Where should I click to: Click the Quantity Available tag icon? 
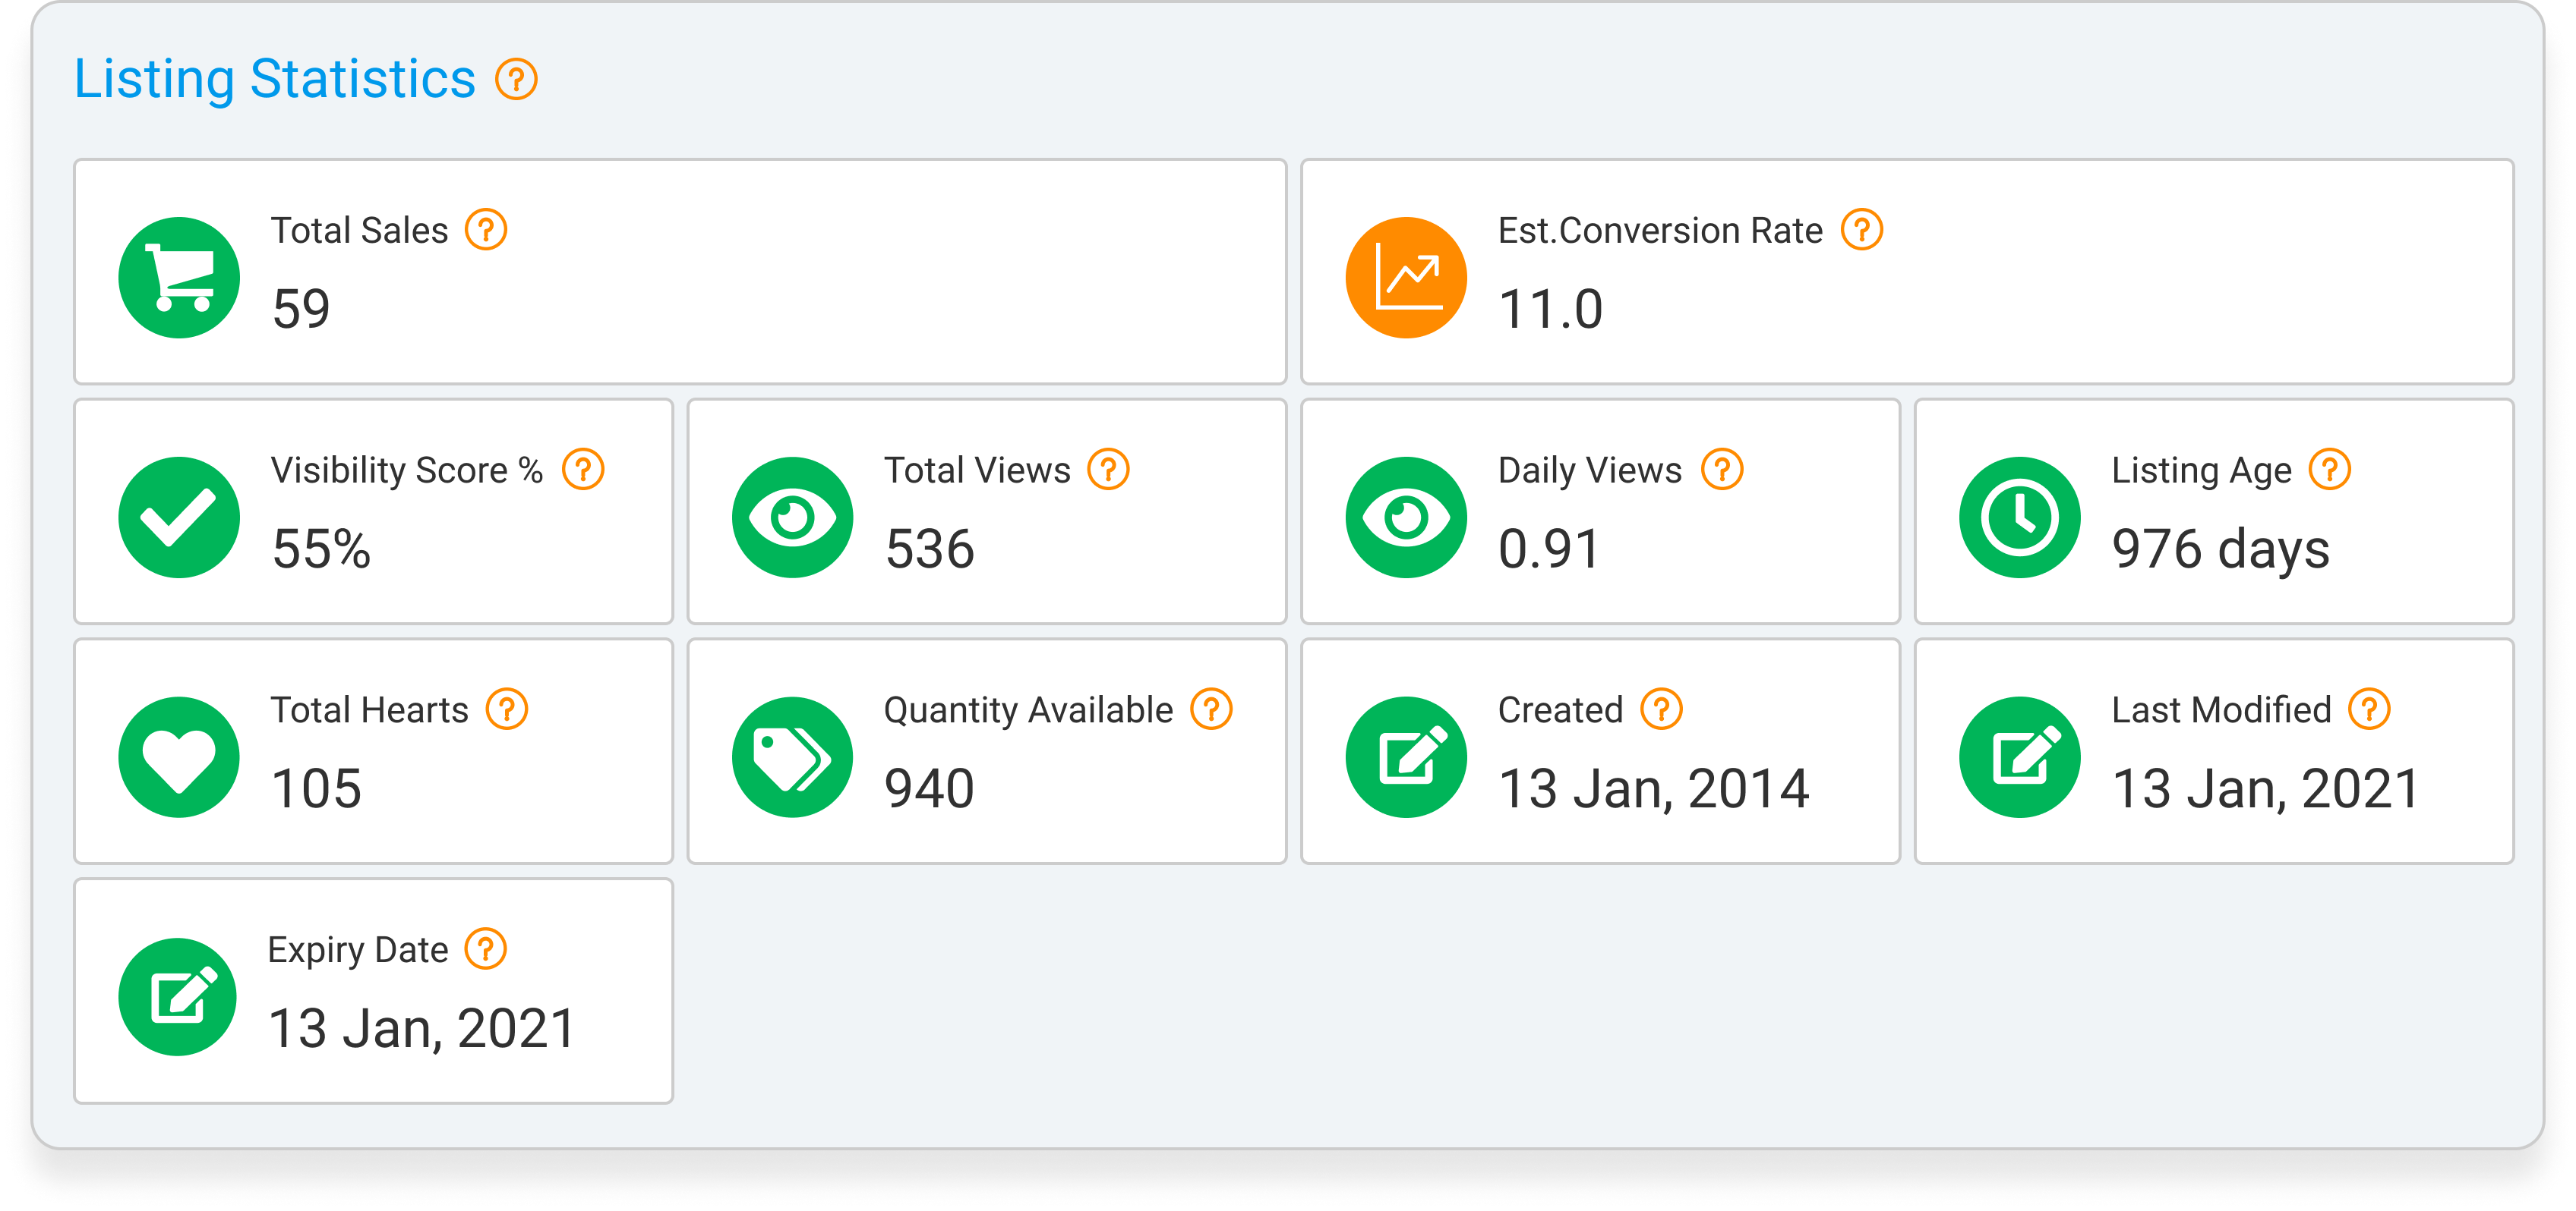click(792, 757)
